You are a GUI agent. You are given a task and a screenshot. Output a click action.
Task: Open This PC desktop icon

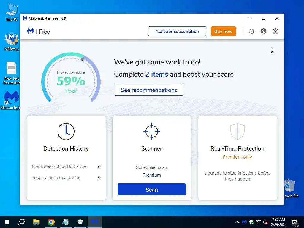pyautogui.click(x=12, y=12)
